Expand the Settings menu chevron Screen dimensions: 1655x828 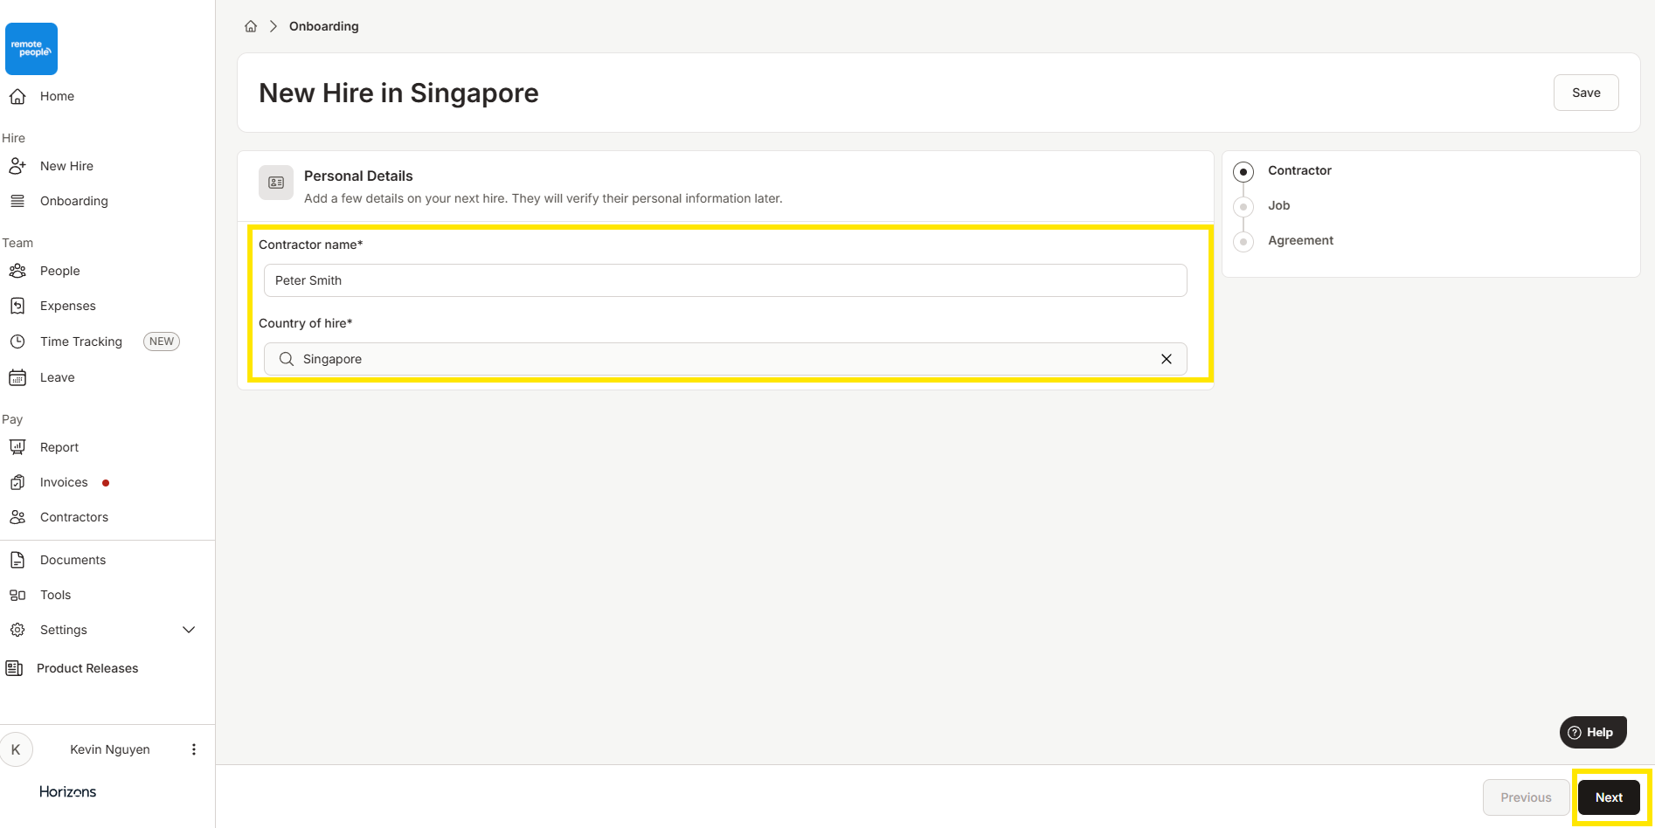point(189,630)
